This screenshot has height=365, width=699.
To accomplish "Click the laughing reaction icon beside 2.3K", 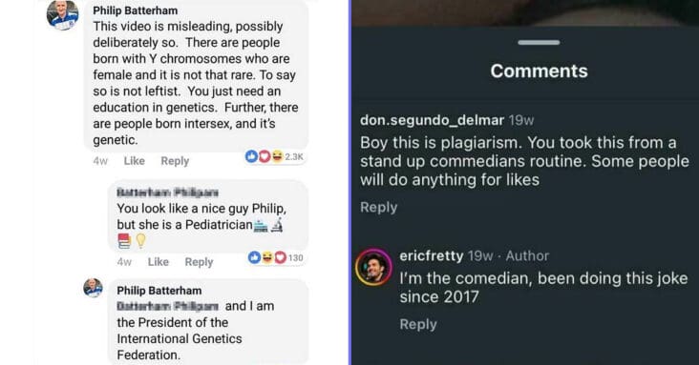I will click(277, 156).
